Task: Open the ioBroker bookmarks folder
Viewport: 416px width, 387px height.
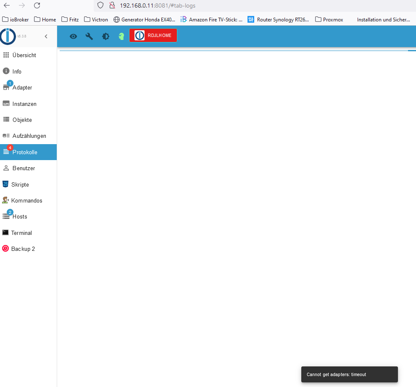Action: click(16, 20)
